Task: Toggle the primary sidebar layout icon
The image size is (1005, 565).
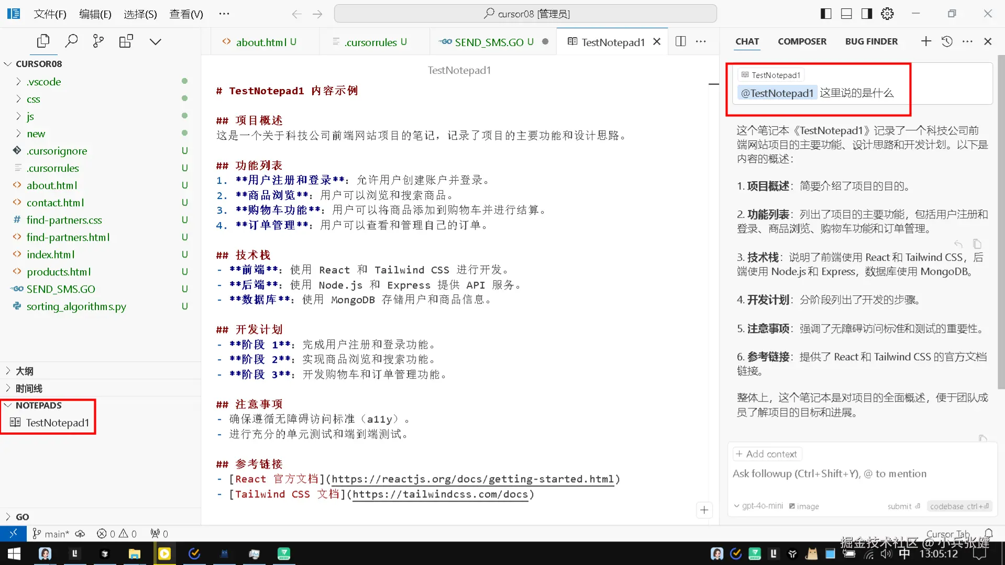Action: (826, 14)
